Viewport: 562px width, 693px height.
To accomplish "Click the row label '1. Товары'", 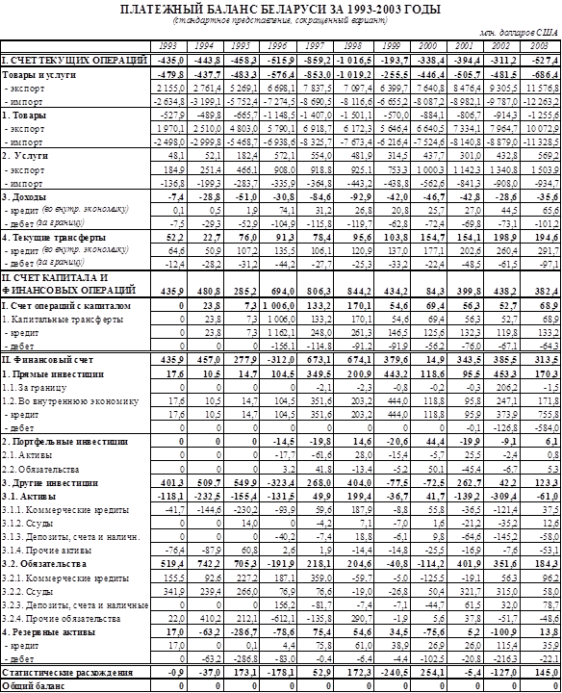I will (x=24, y=115).
